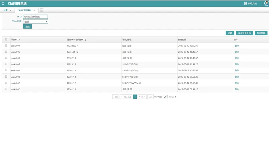Click the teal search button
The width and height of the screenshot is (269, 151).
point(28,27)
